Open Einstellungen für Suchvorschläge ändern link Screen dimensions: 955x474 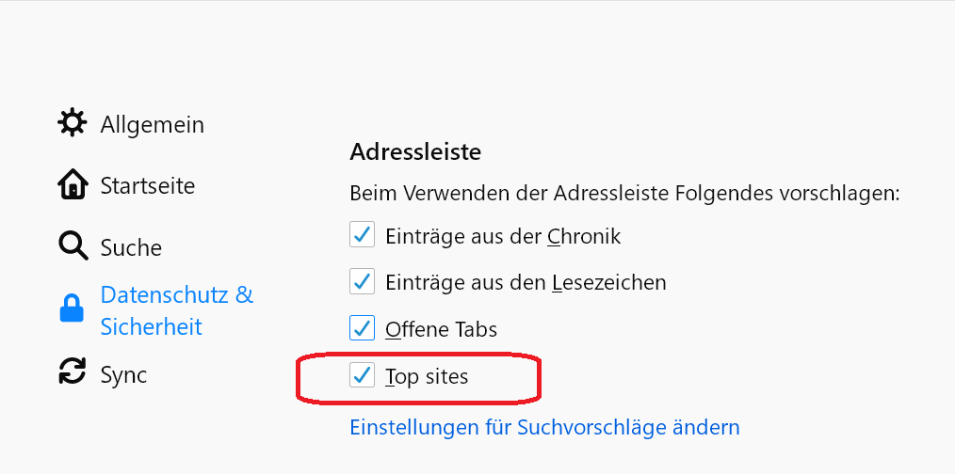544,427
